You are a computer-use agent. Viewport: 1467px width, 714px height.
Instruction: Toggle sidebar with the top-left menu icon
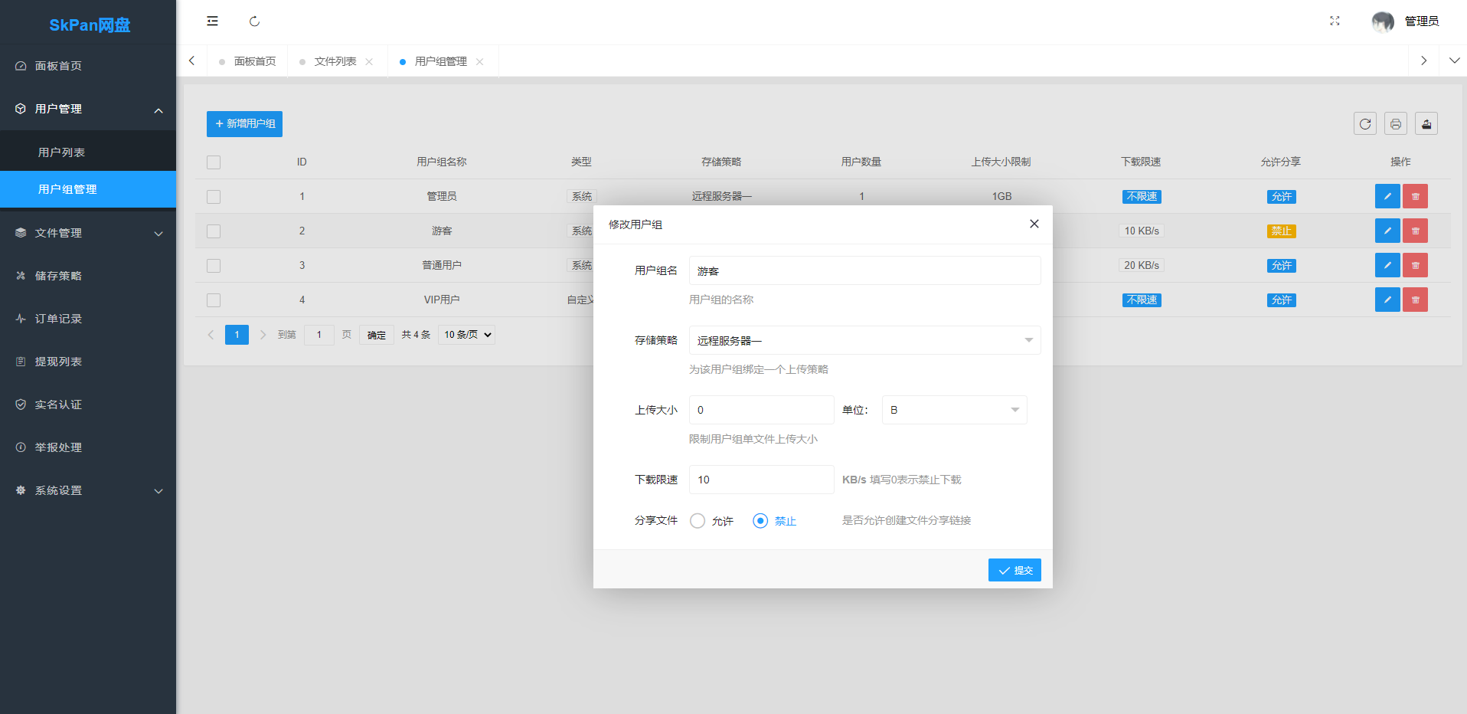(212, 21)
